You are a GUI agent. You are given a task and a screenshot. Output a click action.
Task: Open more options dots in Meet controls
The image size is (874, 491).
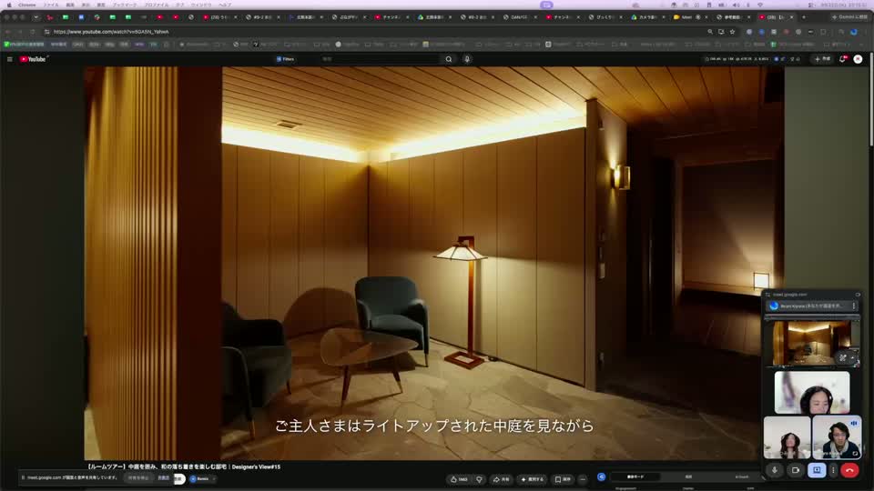833,470
